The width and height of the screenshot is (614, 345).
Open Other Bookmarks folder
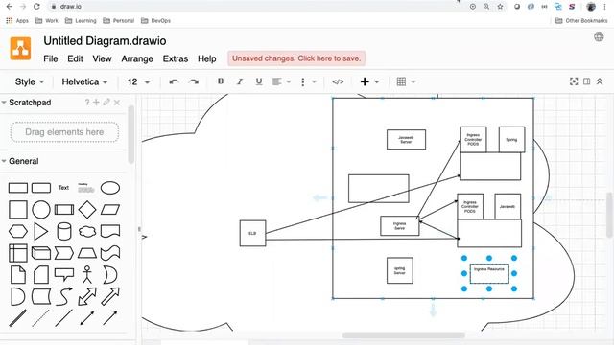point(581,21)
